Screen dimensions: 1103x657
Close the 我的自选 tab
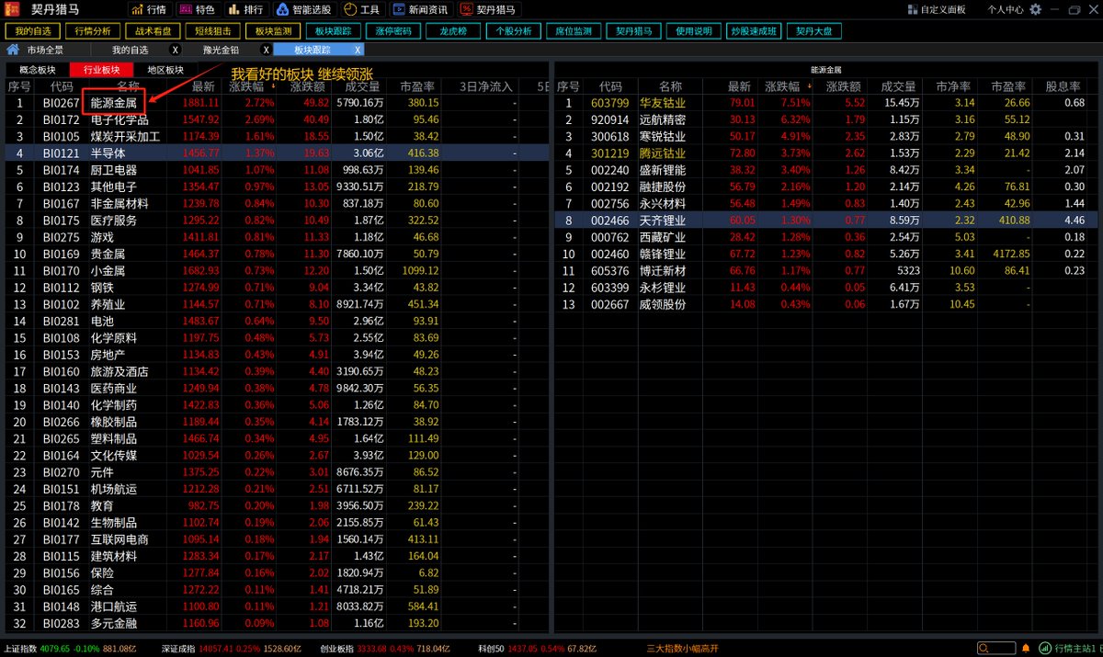tap(176, 50)
